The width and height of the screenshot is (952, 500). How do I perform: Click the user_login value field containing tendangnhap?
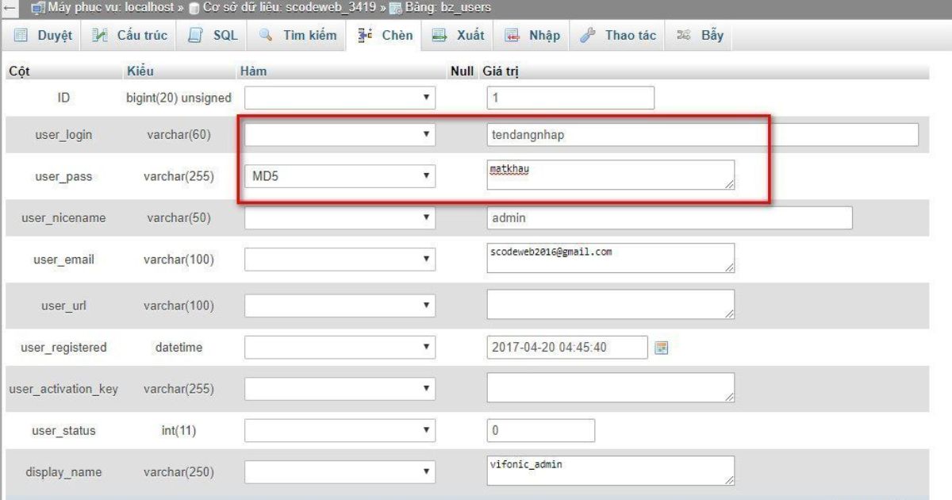click(702, 135)
